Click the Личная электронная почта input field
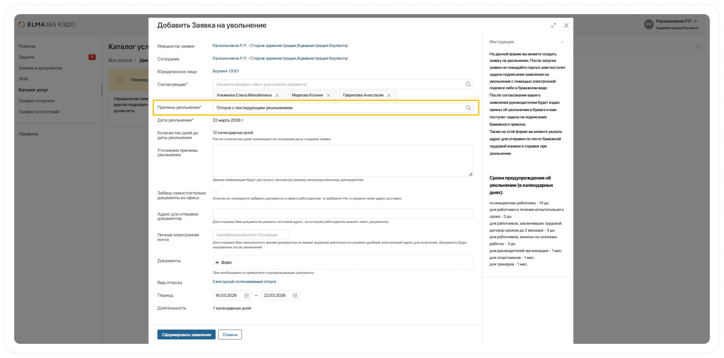The height and width of the screenshot is (358, 724). click(251, 234)
